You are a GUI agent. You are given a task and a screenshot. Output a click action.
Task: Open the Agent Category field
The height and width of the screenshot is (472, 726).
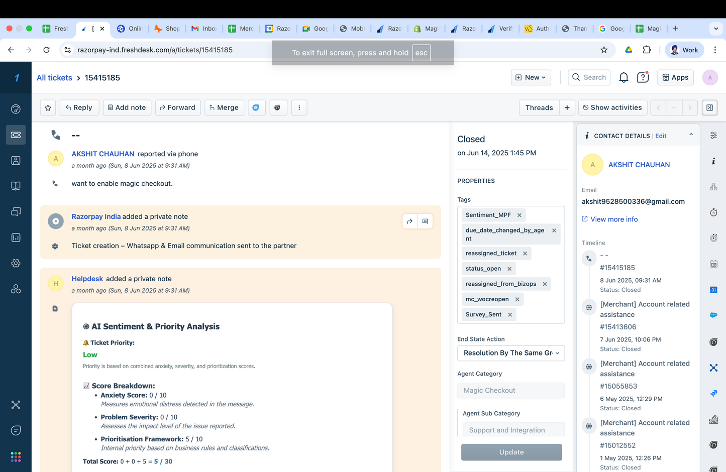point(511,391)
